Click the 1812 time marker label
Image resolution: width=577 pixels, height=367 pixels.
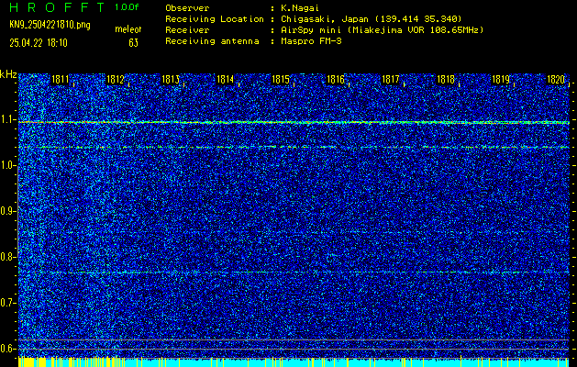click(116, 79)
